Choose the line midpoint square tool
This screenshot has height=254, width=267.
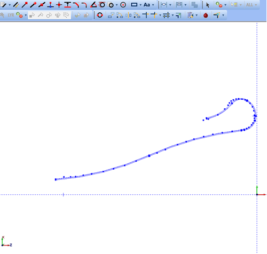pos(42,5)
